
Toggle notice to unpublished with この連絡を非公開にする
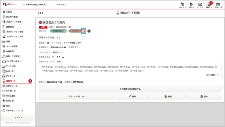tap(130, 89)
